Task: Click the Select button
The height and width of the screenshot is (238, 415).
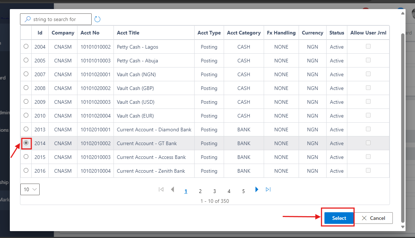Action: (338, 218)
